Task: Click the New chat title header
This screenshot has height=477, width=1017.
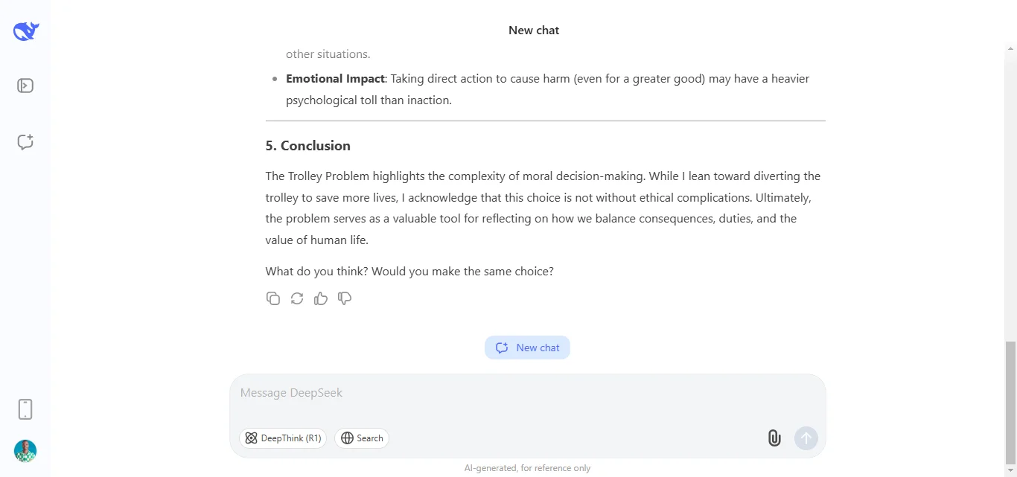Action: (x=533, y=30)
